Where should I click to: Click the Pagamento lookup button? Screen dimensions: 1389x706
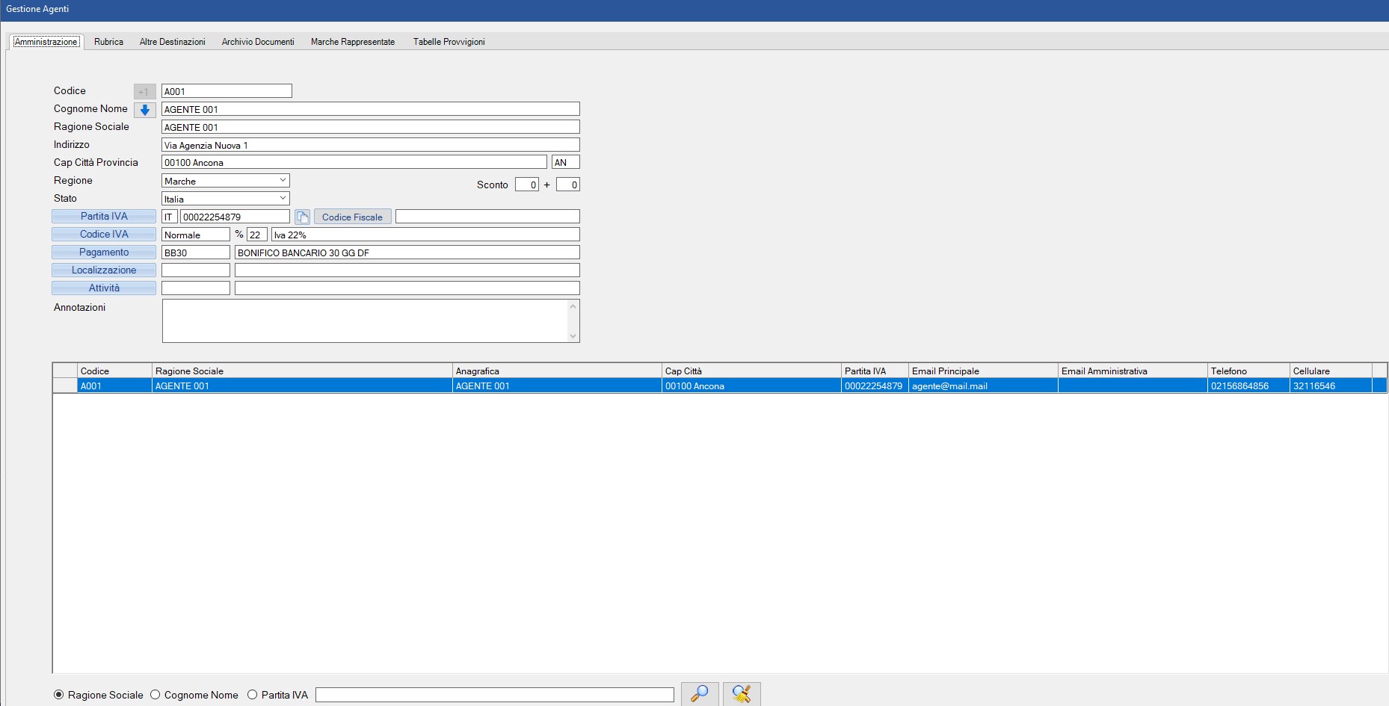tap(104, 253)
